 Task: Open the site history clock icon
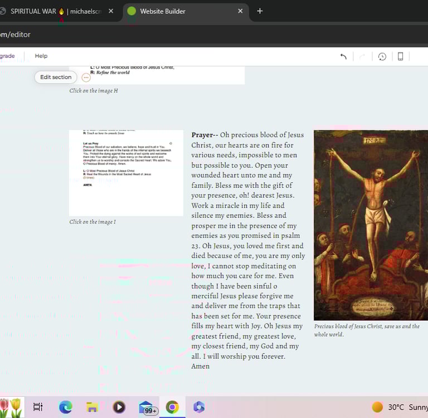[x=382, y=56]
